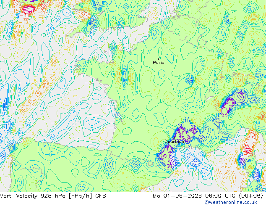Click the purple 40 contour value label
The width and height of the screenshot is (266, 206).
pos(224,116)
